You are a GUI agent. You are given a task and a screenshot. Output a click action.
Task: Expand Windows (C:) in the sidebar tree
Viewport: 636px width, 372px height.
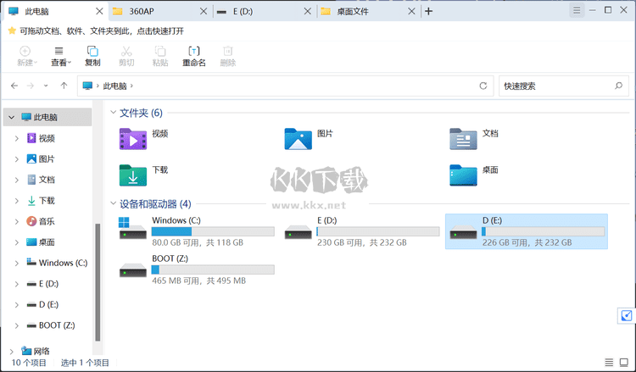click(17, 263)
